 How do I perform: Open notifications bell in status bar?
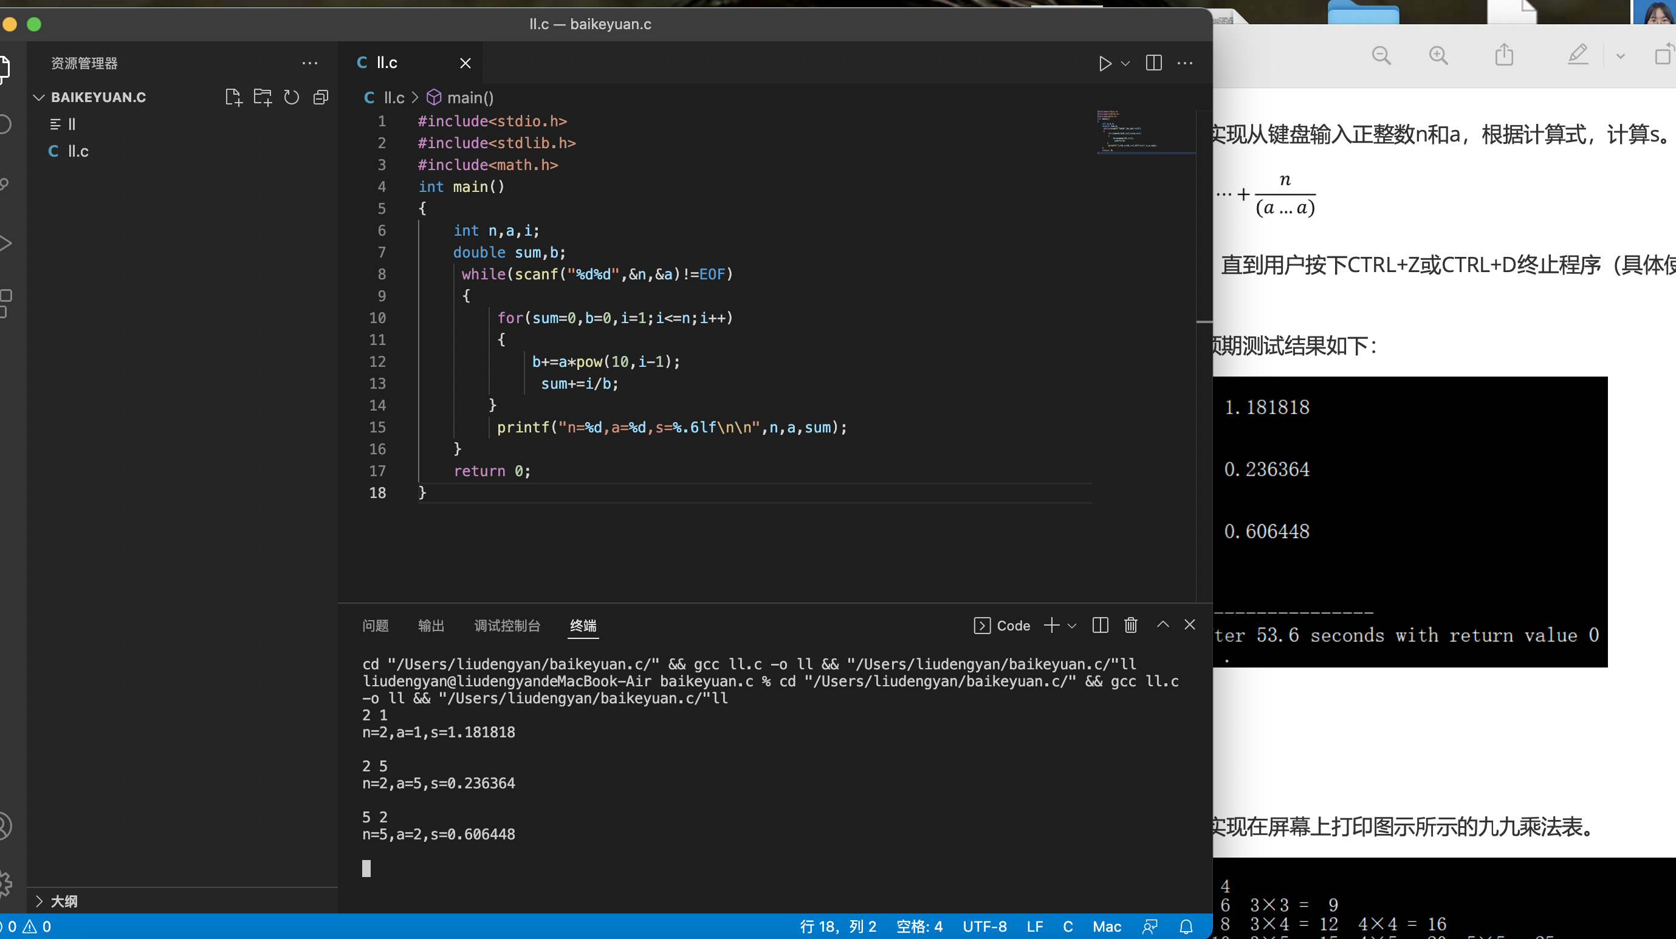pyautogui.click(x=1186, y=927)
